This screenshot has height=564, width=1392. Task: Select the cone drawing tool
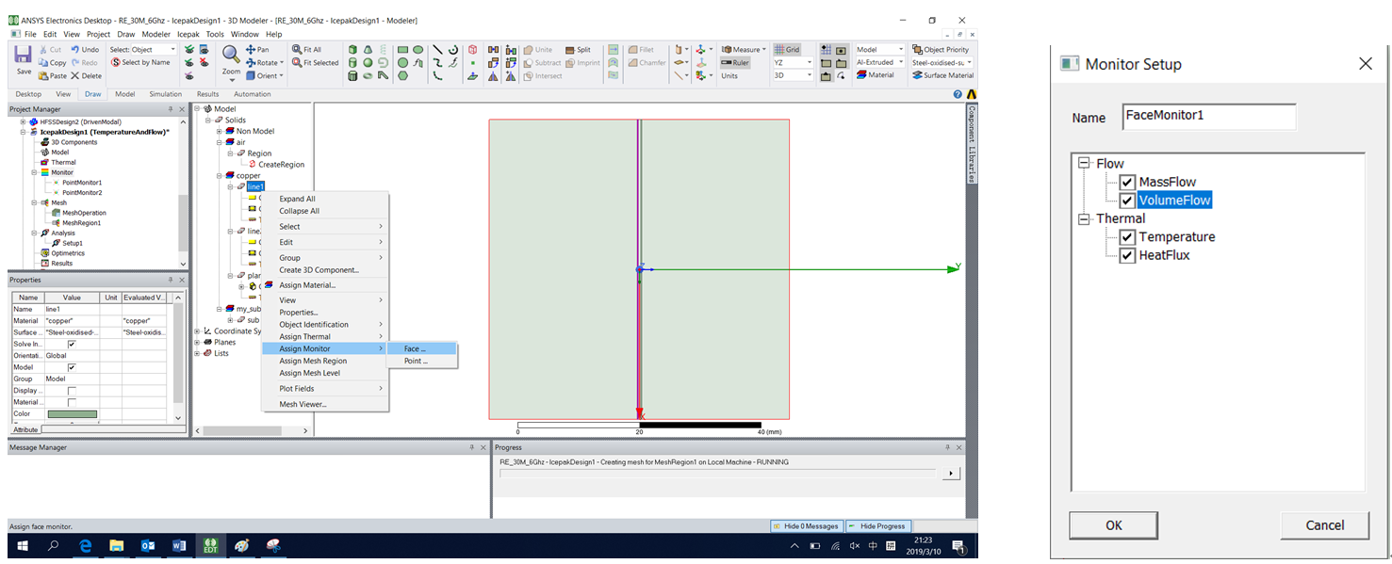pyautogui.click(x=368, y=50)
